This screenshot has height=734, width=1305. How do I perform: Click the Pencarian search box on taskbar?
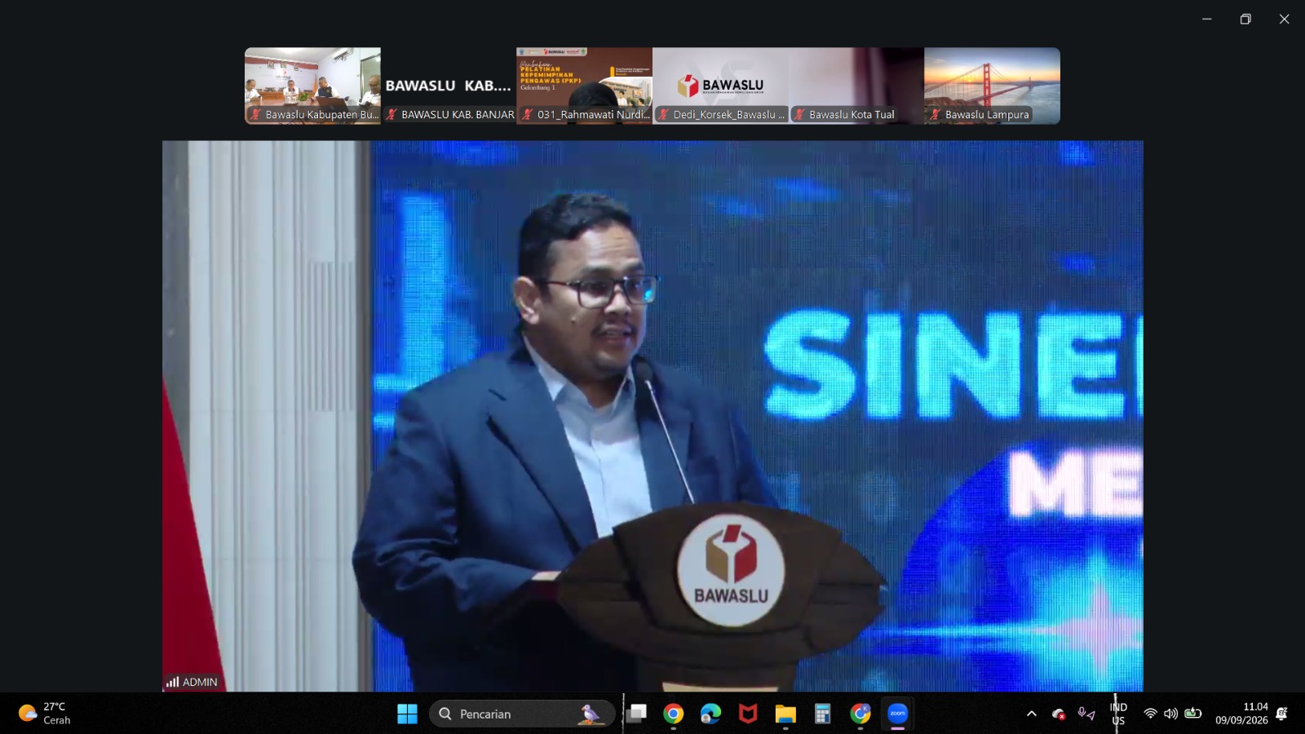[522, 714]
